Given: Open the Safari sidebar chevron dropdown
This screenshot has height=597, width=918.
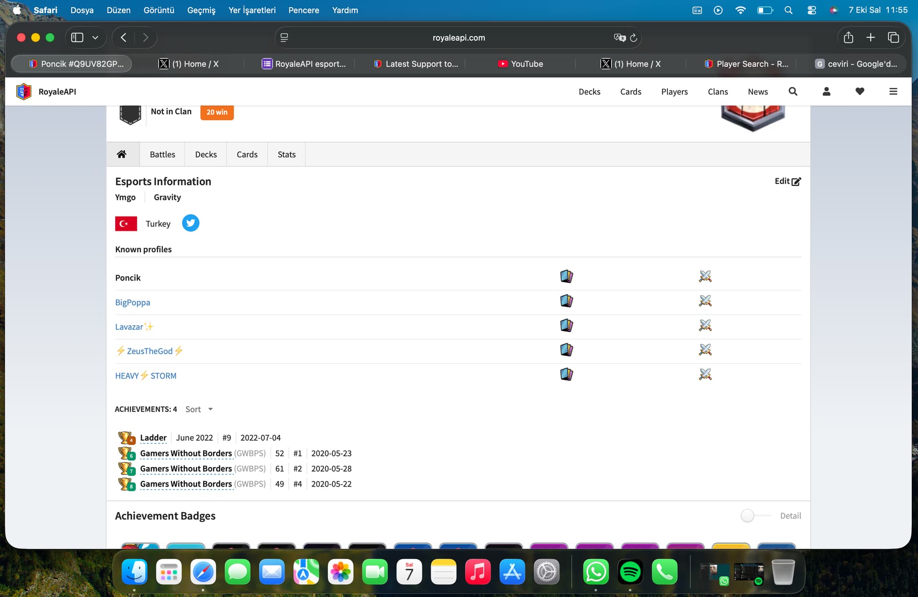Looking at the screenshot, I should [95, 38].
